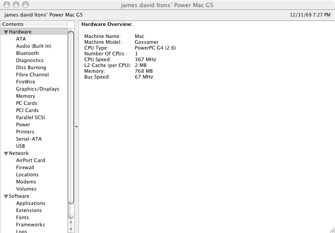Image resolution: width=335 pixels, height=233 pixels.
Task: Select PCI Cards entry
Action: [x=27, y=110]
